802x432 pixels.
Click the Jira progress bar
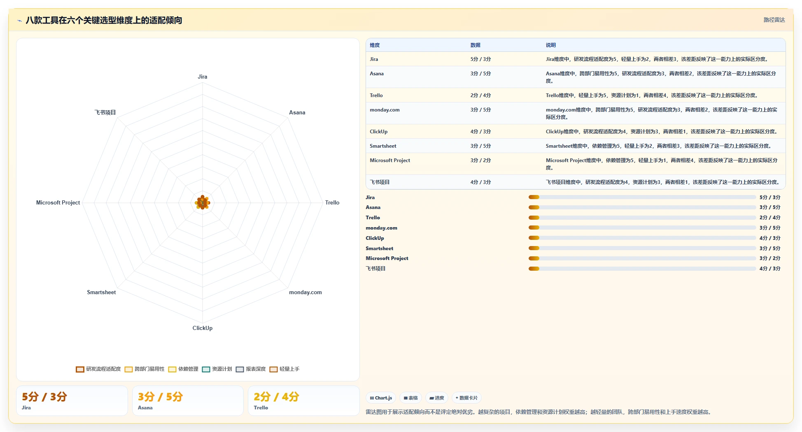(x=642, y=197)
